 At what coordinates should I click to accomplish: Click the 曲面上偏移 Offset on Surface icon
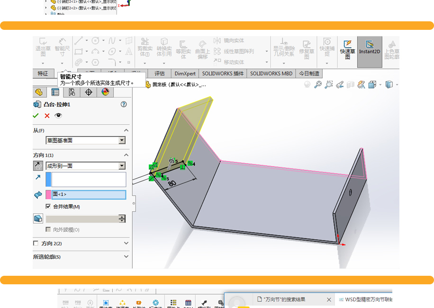pos(202,44)
